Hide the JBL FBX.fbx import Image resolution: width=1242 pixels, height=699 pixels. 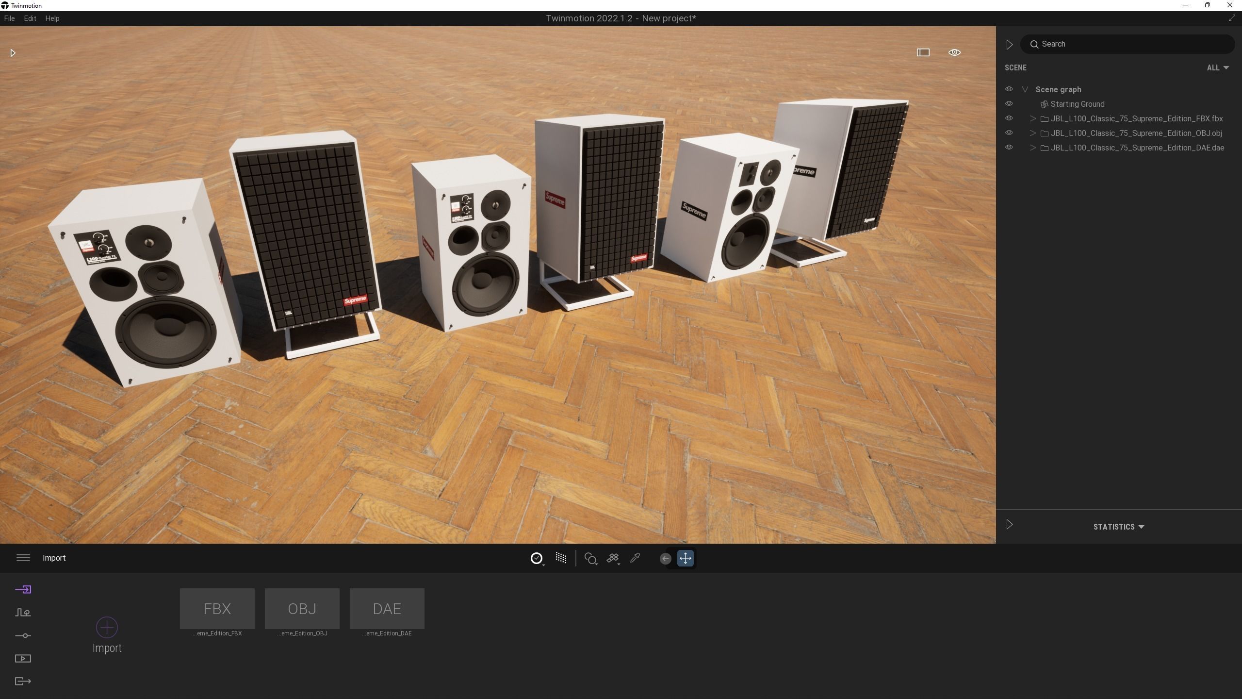1009,118
